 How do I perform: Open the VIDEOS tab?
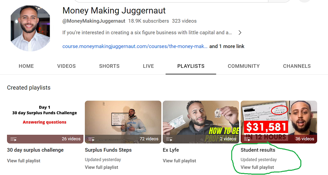[x=66, y=66]
